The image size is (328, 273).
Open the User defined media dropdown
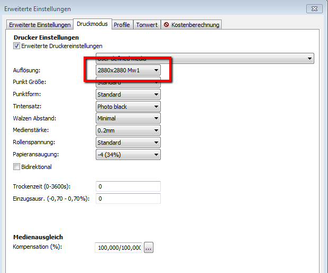point(205,59)
